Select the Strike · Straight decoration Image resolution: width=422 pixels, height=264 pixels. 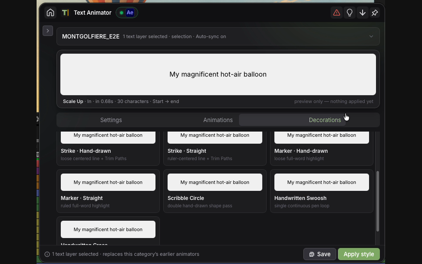(x=215, y=148)
